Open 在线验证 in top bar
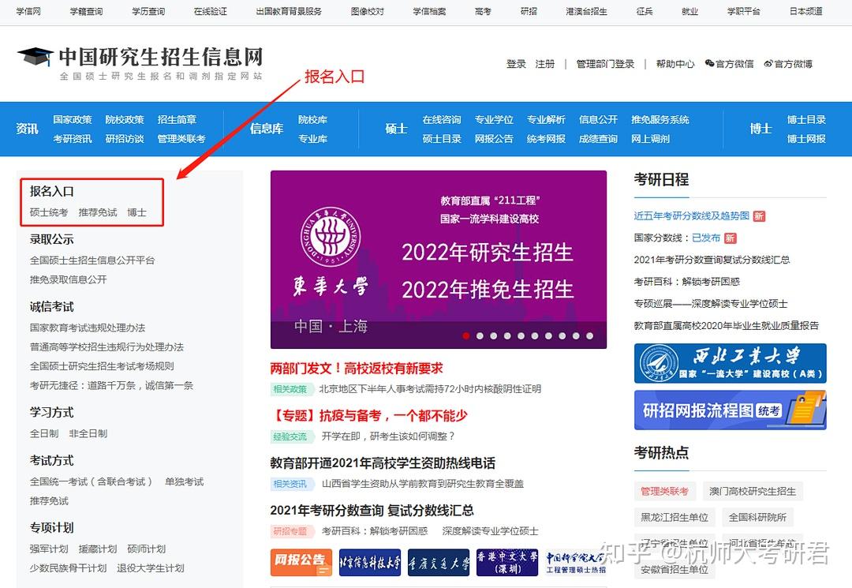The image size is (852, 588). coord(211,11)
